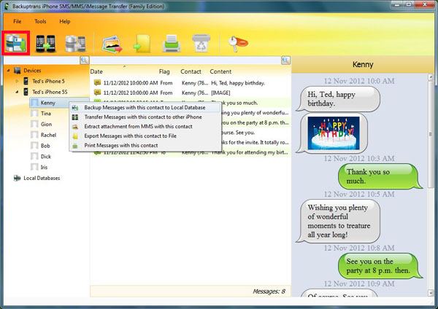Click the 'Thank you so much.' green bubble
438x309 pixels.
tap(380, 176)
